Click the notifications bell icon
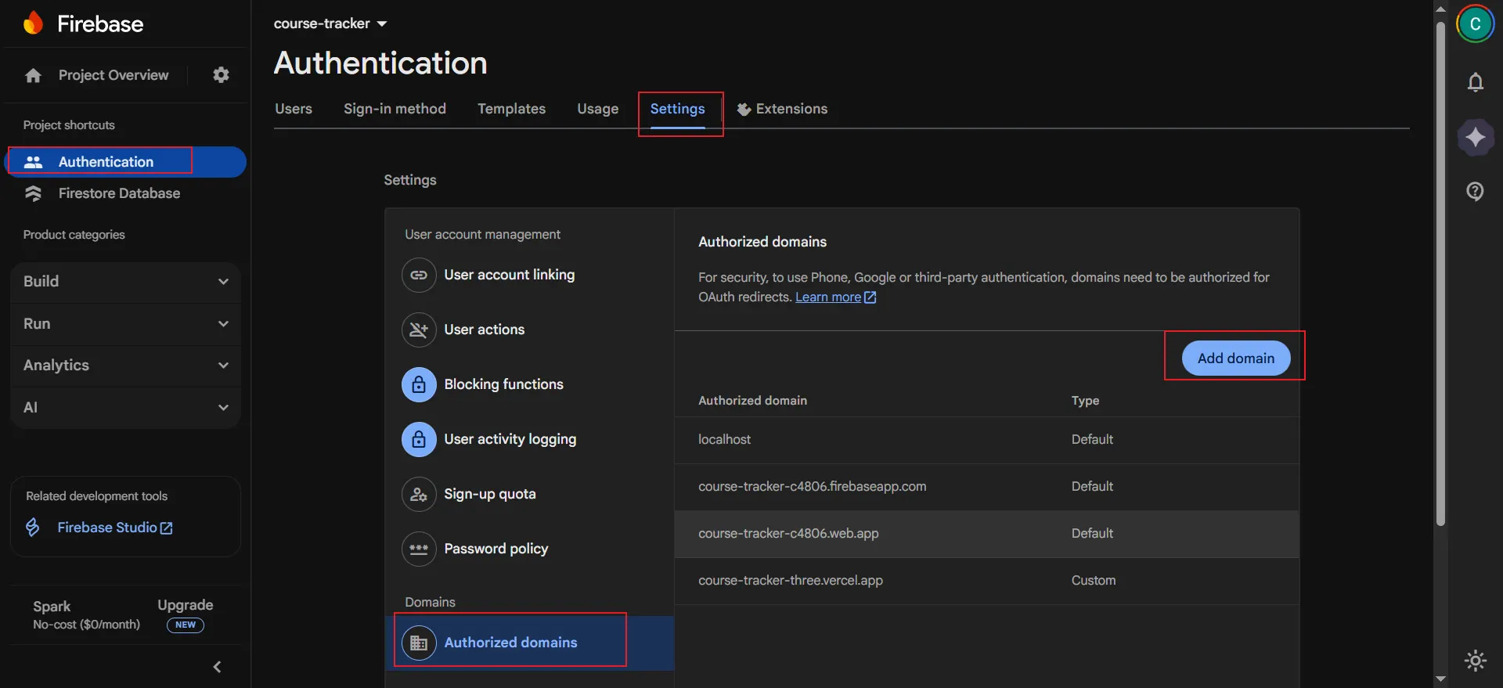 [1475, 82]
